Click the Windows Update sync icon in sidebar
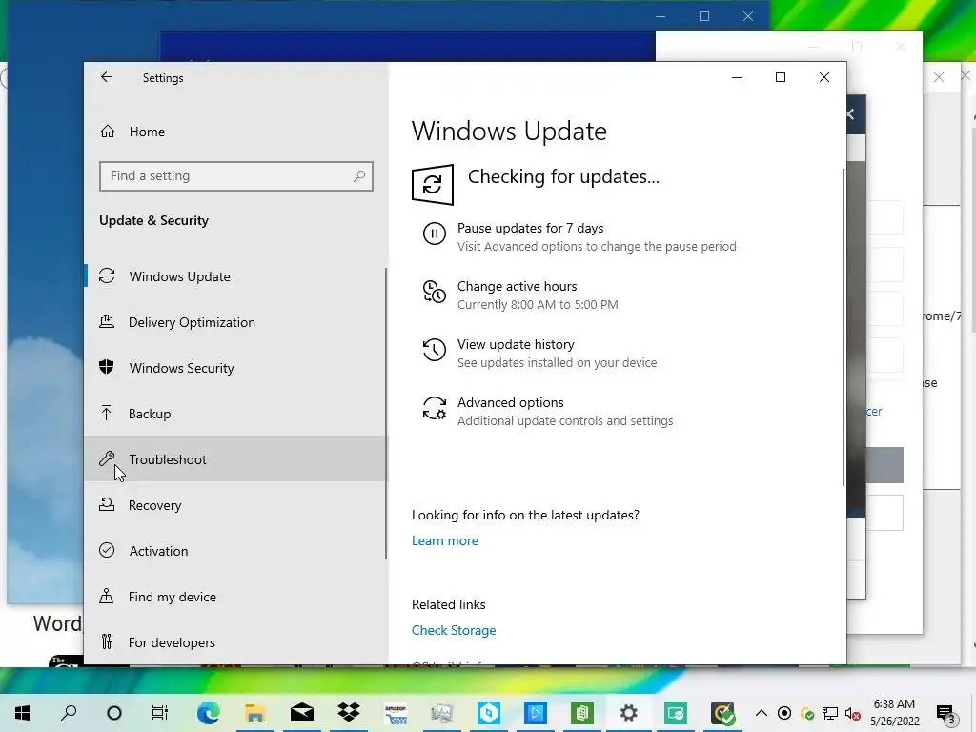Viewport: 976px width, 732px height. 107,275
